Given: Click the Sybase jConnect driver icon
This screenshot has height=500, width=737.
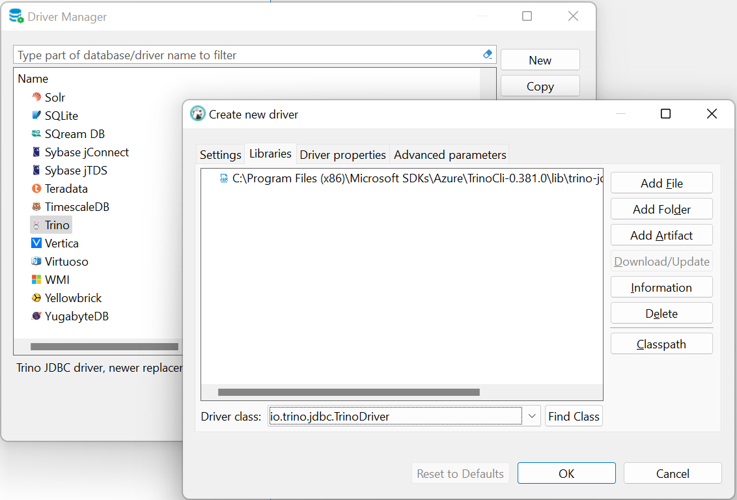Looking at the screenshot, I should tap(36, 152).
